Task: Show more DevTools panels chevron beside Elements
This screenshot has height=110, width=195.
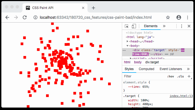Action: click(x=164, y=26)
